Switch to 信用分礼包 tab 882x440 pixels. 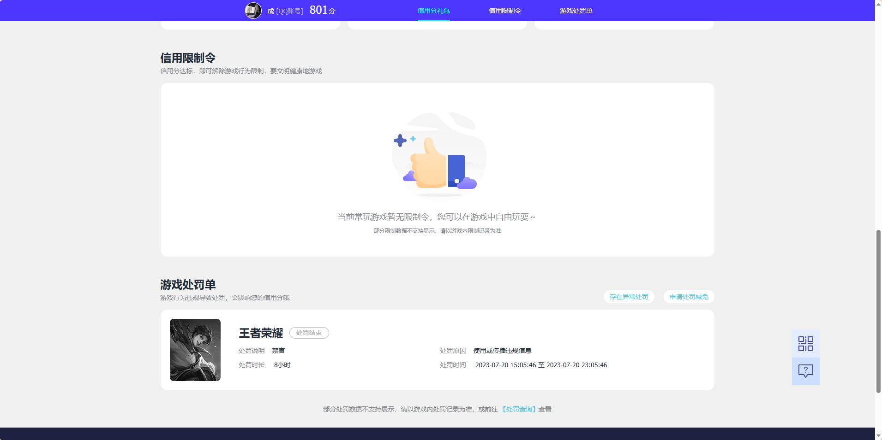pos(433,11)
